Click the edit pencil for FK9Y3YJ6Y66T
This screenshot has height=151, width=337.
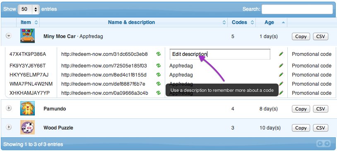(x=281, y=65)
